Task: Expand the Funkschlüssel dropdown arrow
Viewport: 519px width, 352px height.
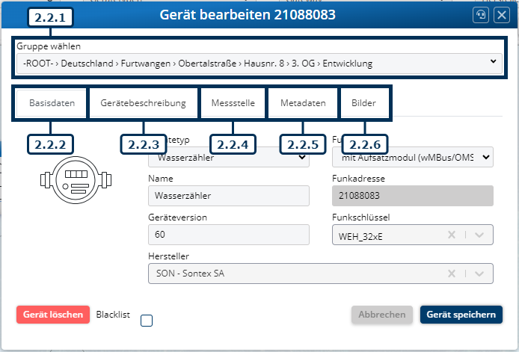Action: 479,235
